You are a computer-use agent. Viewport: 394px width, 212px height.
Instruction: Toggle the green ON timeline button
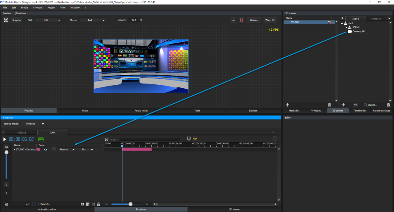pos(41,139)
